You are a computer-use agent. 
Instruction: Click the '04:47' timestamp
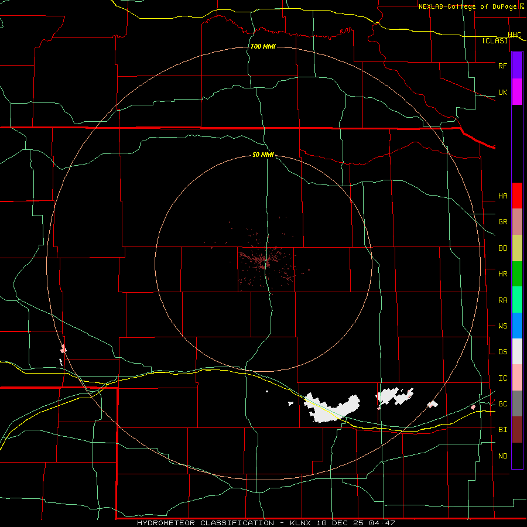[381, 523]
